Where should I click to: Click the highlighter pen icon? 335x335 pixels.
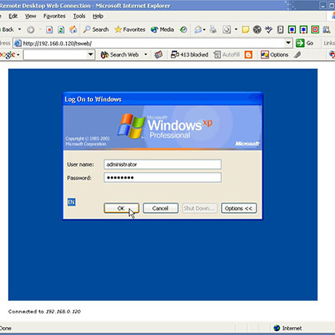(x=298, y=55)
